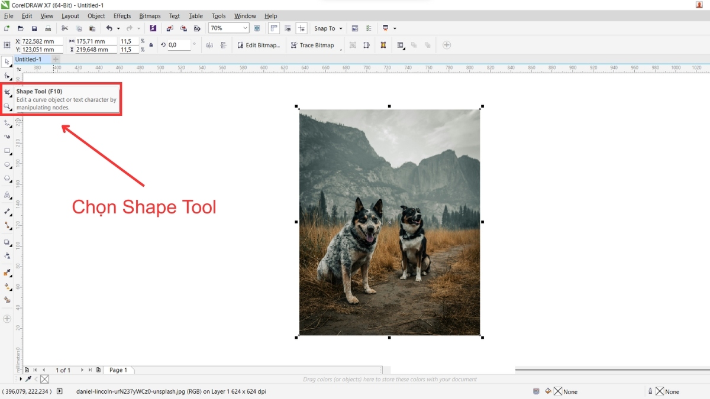
Task: Open the Bitmaps menu
Action: point(150,16)
